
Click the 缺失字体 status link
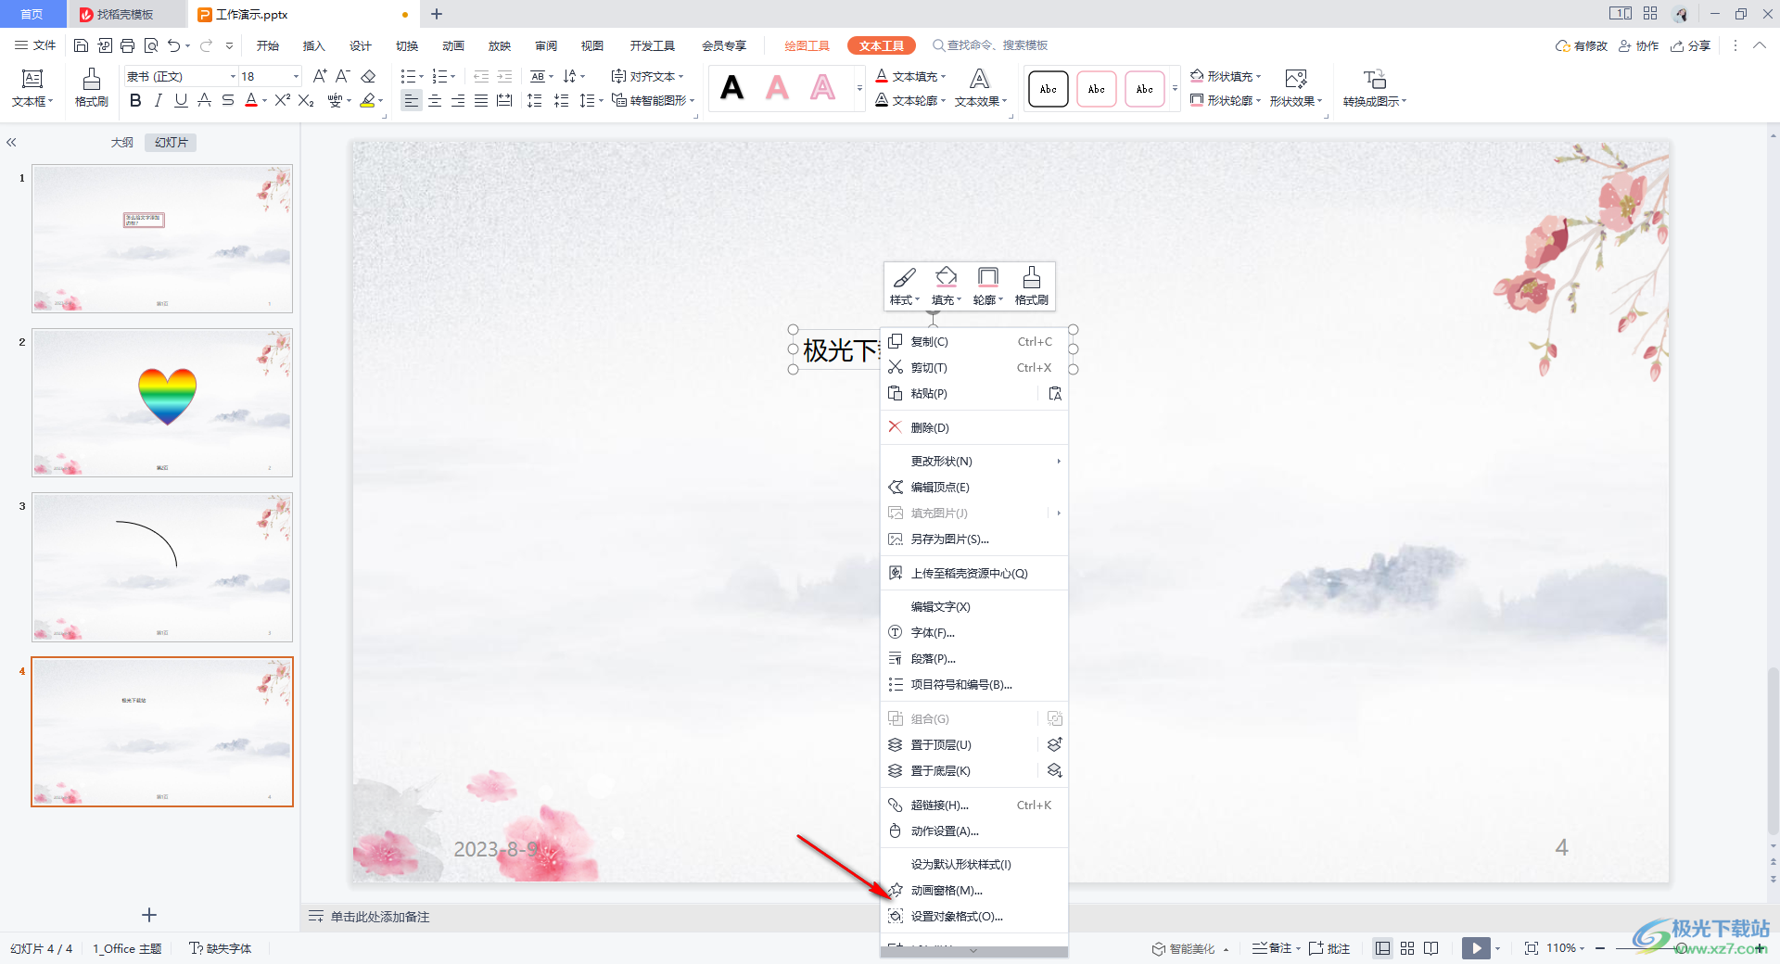(x=221, y=948)
